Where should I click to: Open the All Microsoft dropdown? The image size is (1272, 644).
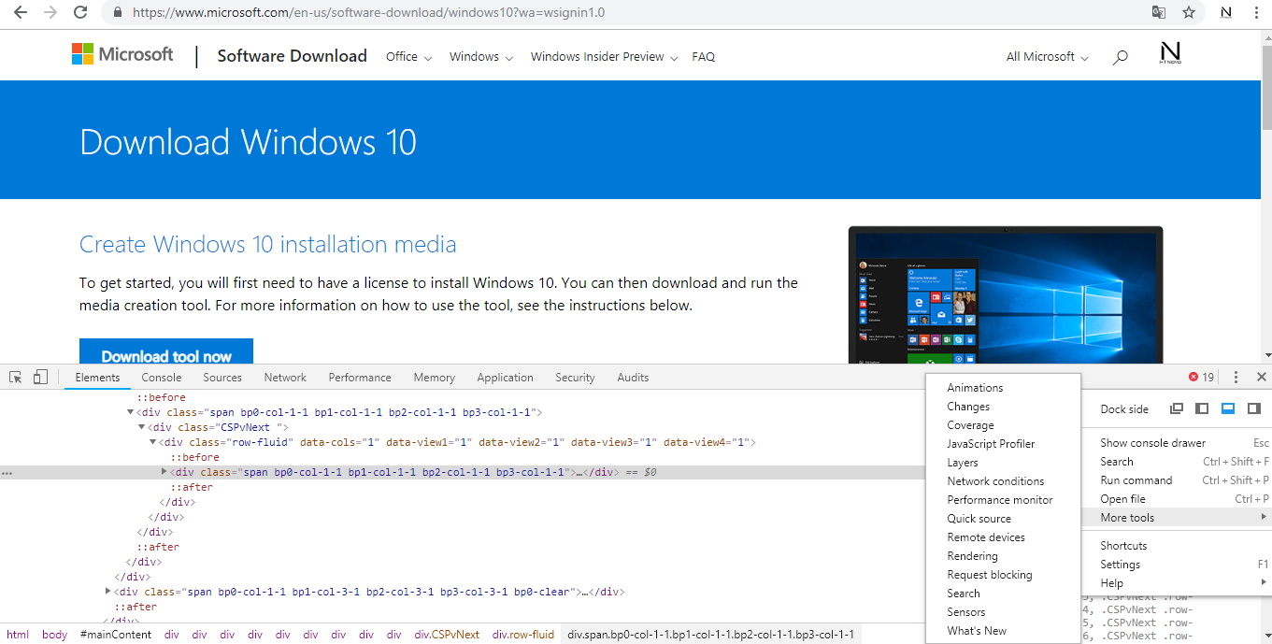(x=1047, y=57)
